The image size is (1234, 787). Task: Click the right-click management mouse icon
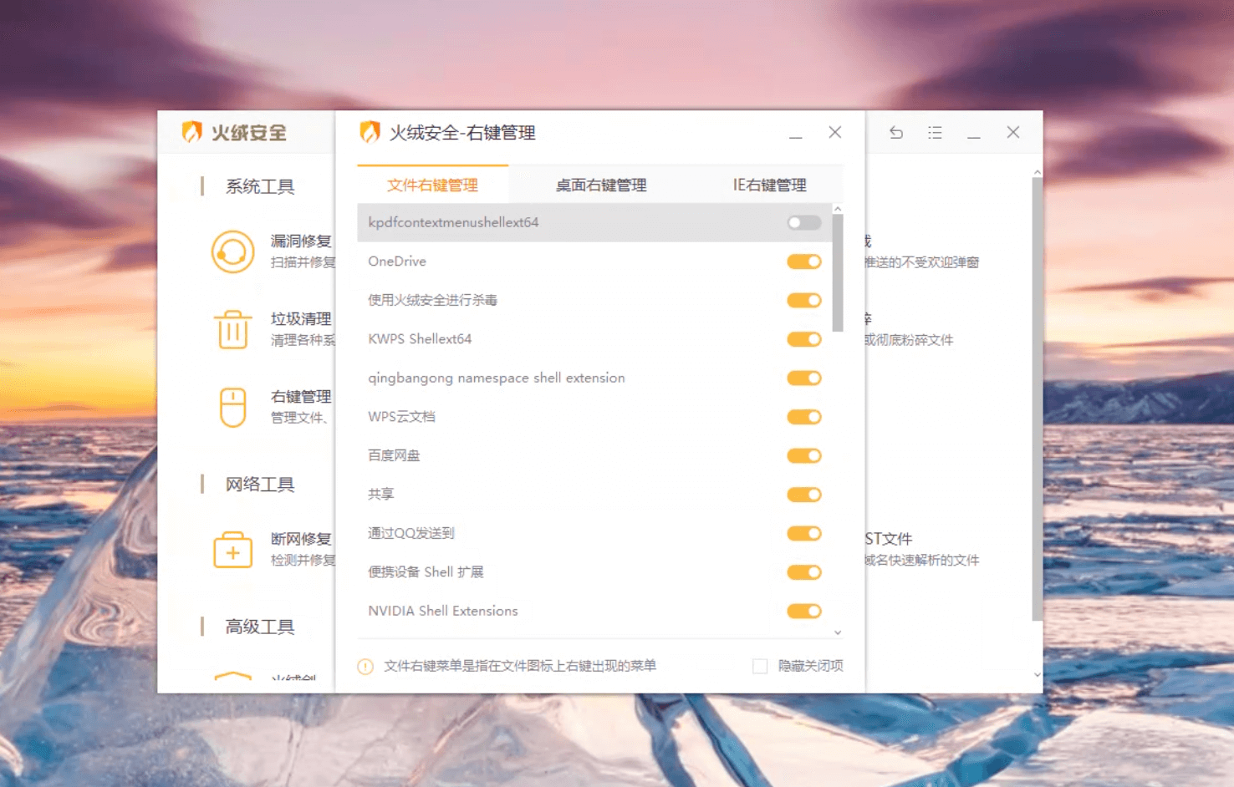(x=232, y=407)
